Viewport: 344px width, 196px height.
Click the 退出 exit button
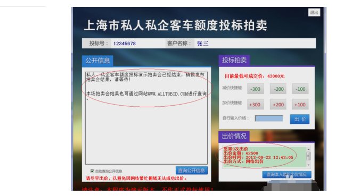[x=314, y=12]
